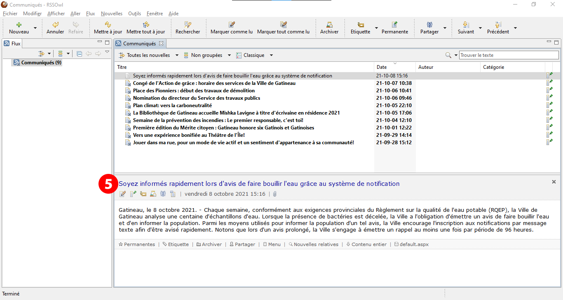Click the Nouveau toolbar icon

point(19,25)
